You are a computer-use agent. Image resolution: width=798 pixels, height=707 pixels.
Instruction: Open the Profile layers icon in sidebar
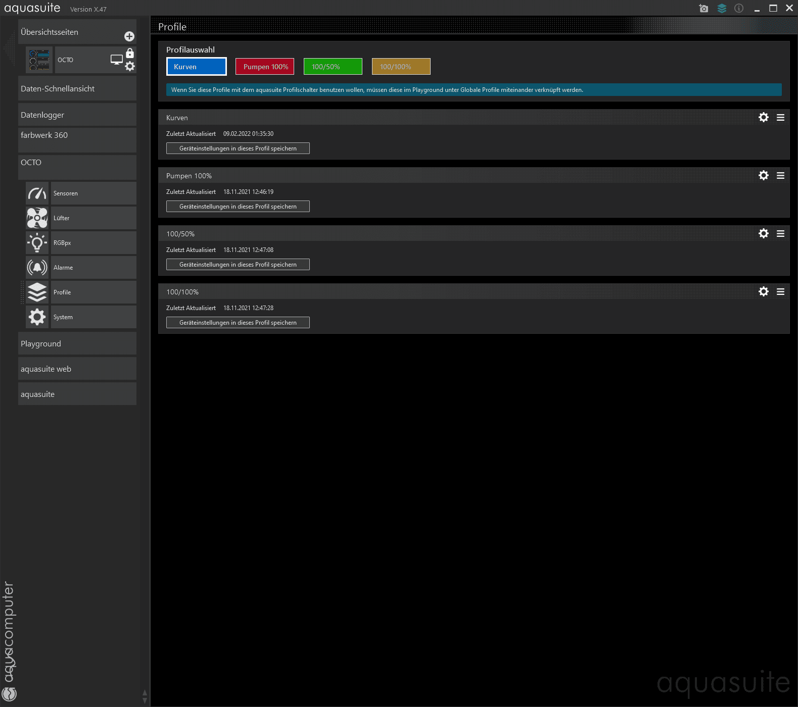click(x=37, y=292)
